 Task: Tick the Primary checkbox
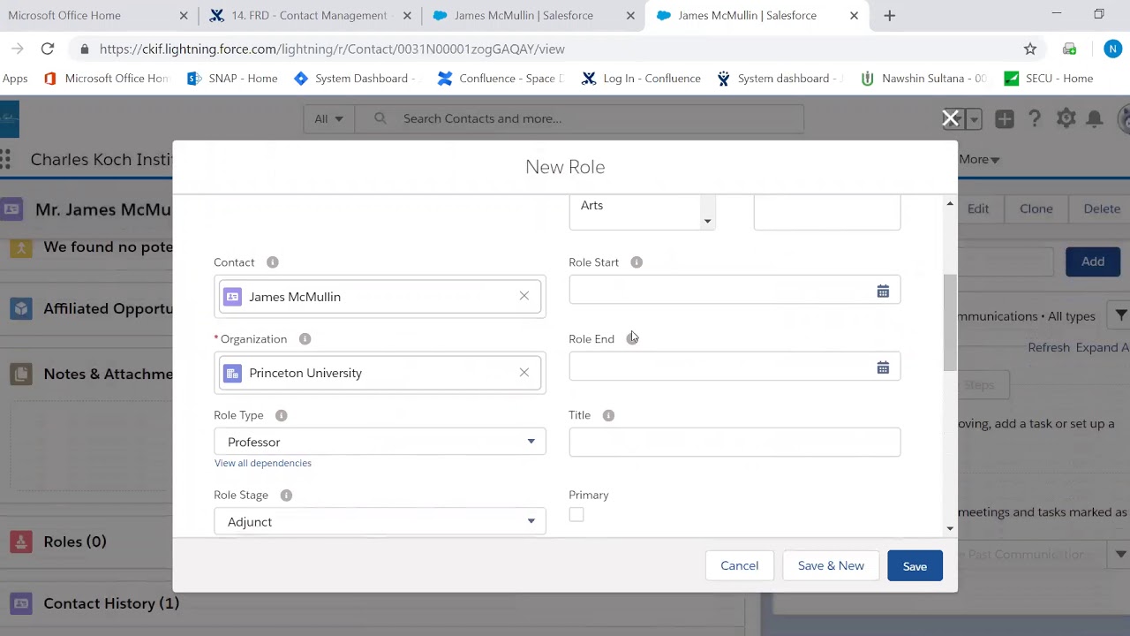tap(576, 515)
